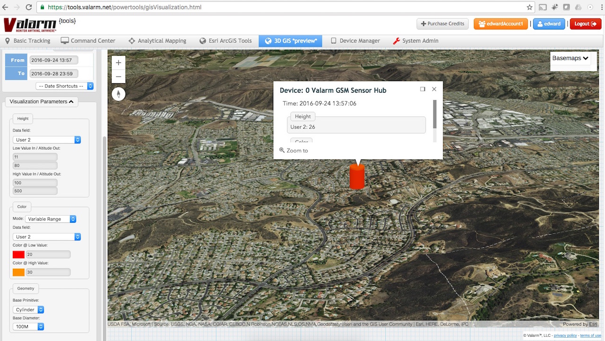Viewport: 605px width, 341px height.
Task: Edit the high color value field showing 30
Action: pyautogui.click(x=48, y=272)
